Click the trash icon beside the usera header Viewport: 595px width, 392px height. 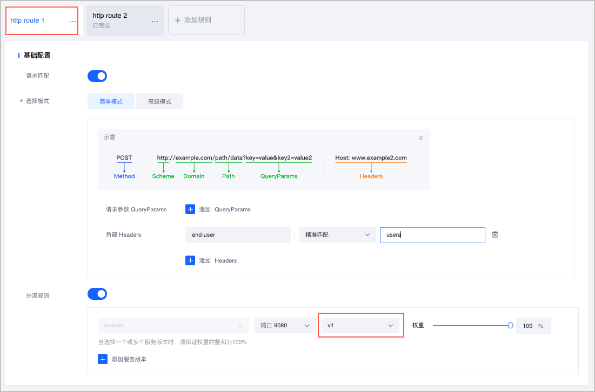click(494, 235)
